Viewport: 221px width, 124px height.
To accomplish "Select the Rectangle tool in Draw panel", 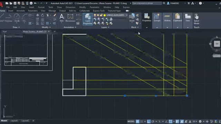I will click(x=30, y=15).
